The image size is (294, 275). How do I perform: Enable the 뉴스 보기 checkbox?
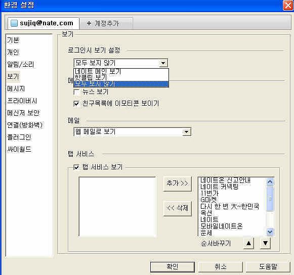point(76,92)
